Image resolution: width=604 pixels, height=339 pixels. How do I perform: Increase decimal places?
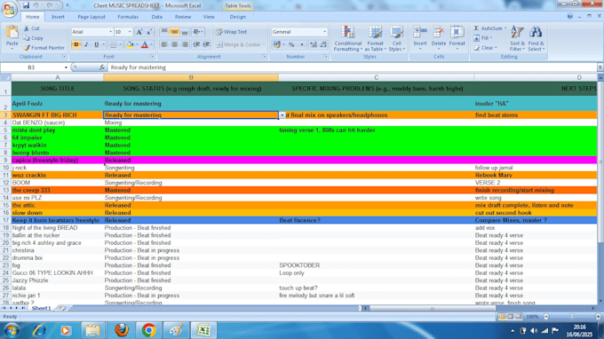coord(314,44)
